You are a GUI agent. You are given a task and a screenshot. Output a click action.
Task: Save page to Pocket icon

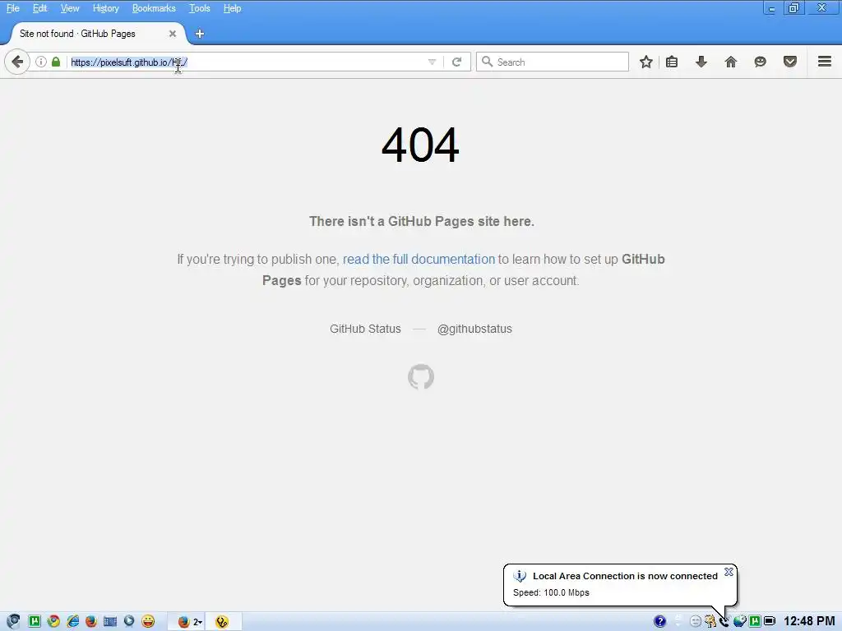coord(790,62)
